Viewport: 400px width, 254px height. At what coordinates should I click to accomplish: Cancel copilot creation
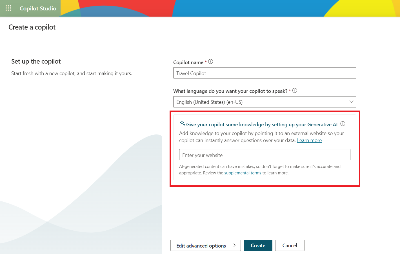point(290,246)
